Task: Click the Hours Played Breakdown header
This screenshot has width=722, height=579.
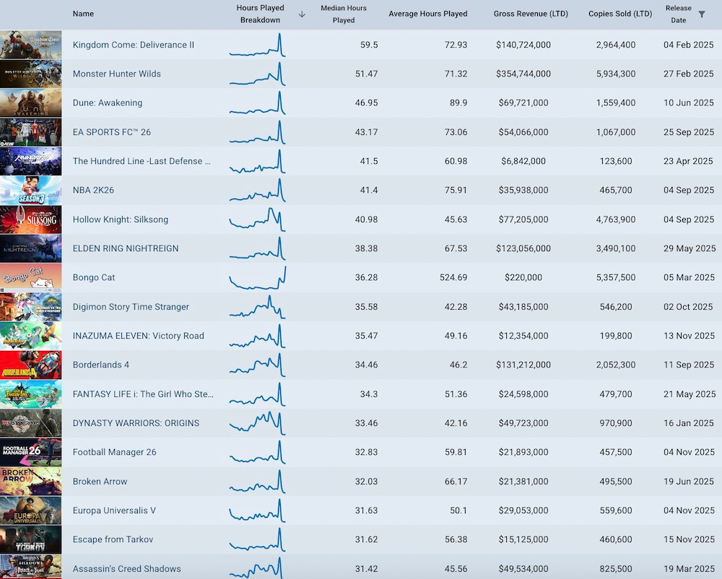Action: [260, 14]
